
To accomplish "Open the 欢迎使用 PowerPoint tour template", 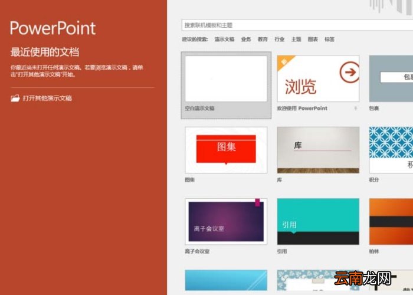I will click(x=318, y=78).
